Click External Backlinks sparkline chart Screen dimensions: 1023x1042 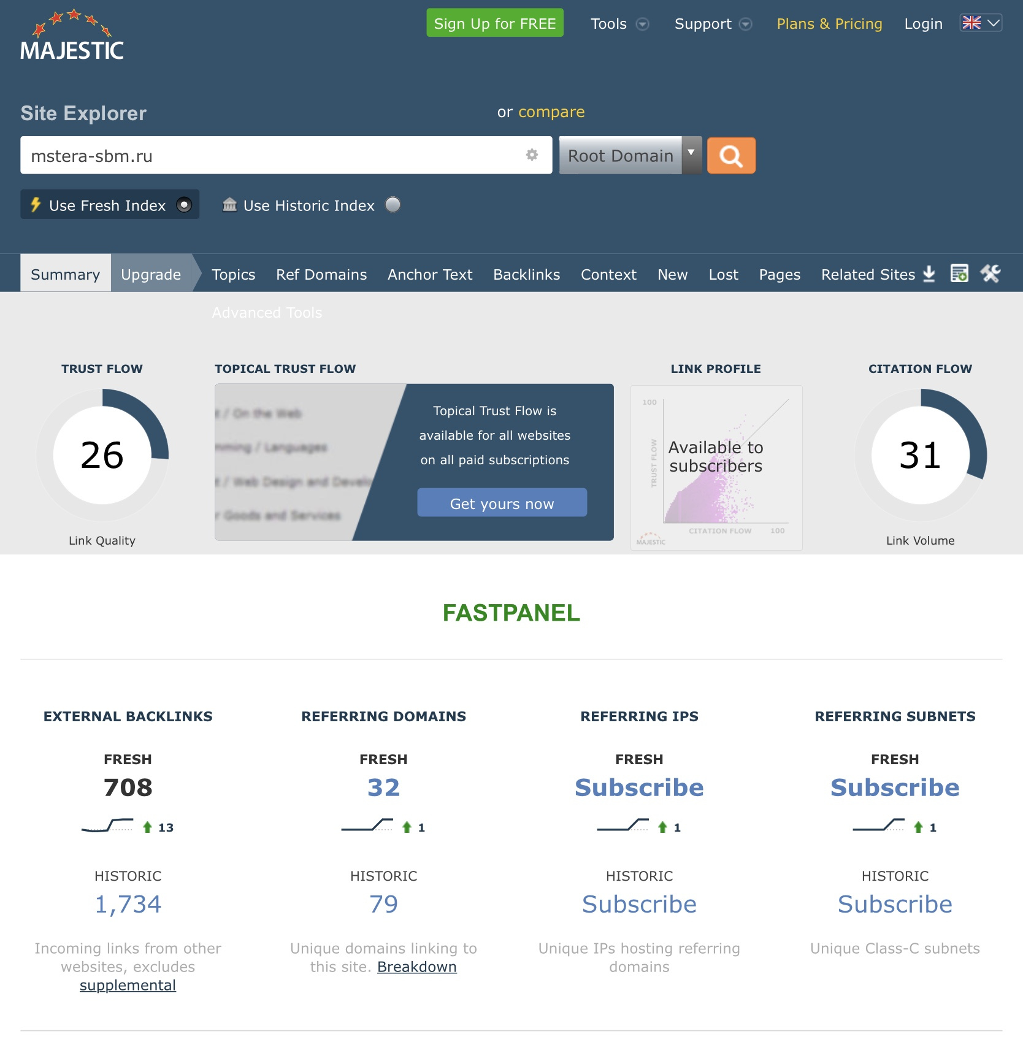pos(107,826)
